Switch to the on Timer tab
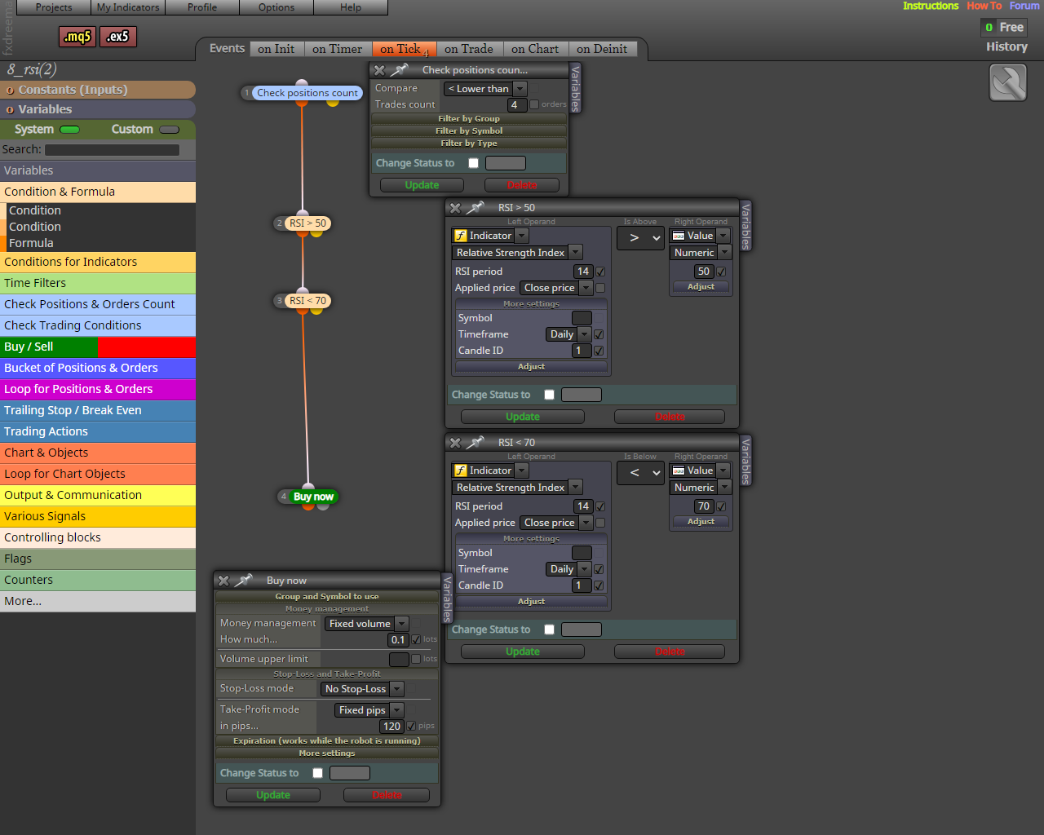The height and width of the screenshot is (835, 1044). (338, 49)
